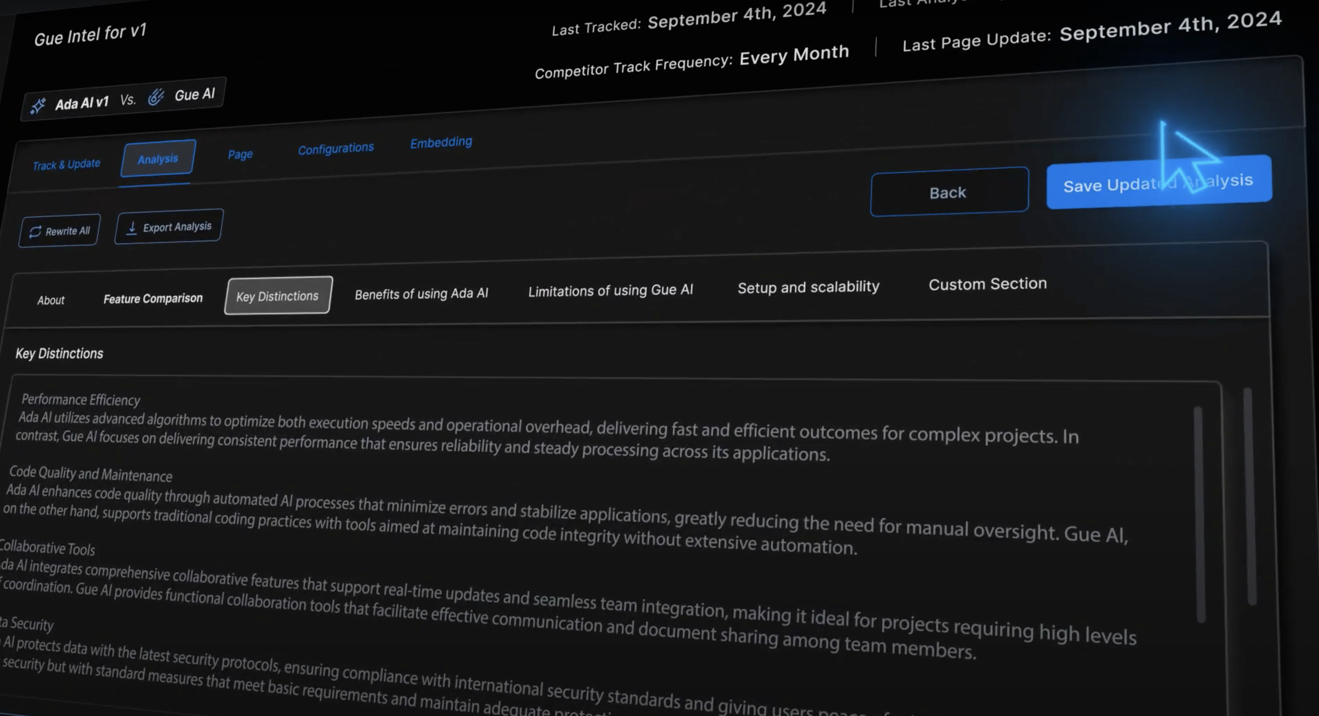The height and width of the screenshot is (716, 1319).
Task: Switch to the Page tab
Action: pyautogui.click(x=240, y=154)
